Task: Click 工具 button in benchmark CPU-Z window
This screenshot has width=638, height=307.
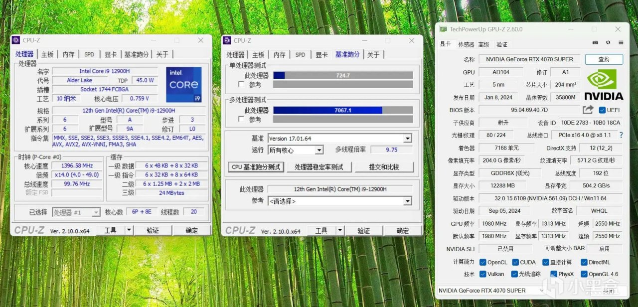Action: pyautogui.click(x=321, y=231)
